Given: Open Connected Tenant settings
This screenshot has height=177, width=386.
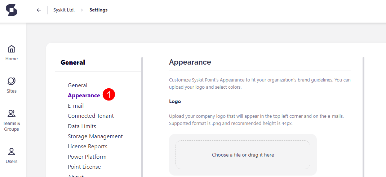Looking at the screenshot, I should coord(91,116).
